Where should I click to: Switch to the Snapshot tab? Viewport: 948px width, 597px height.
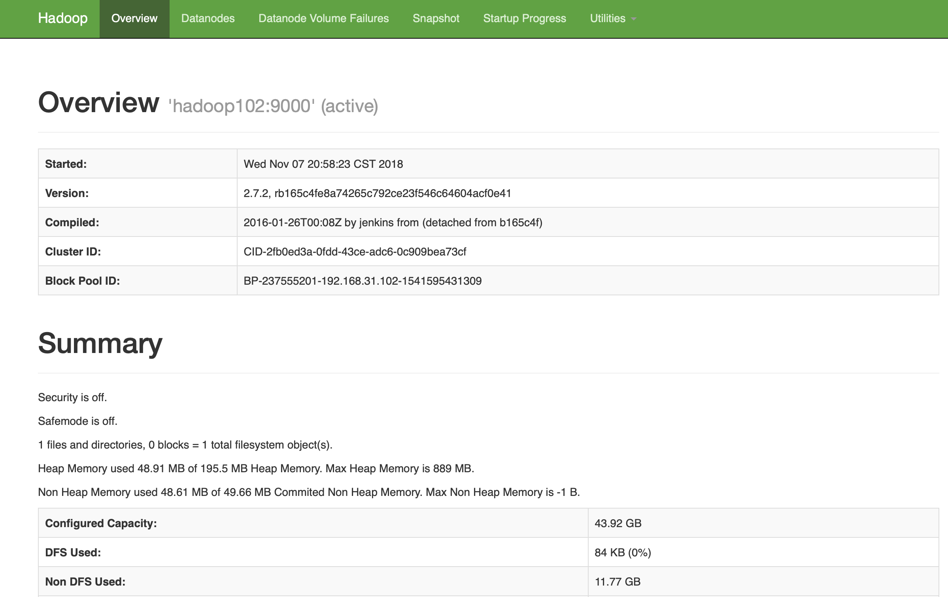click(436, 19)
